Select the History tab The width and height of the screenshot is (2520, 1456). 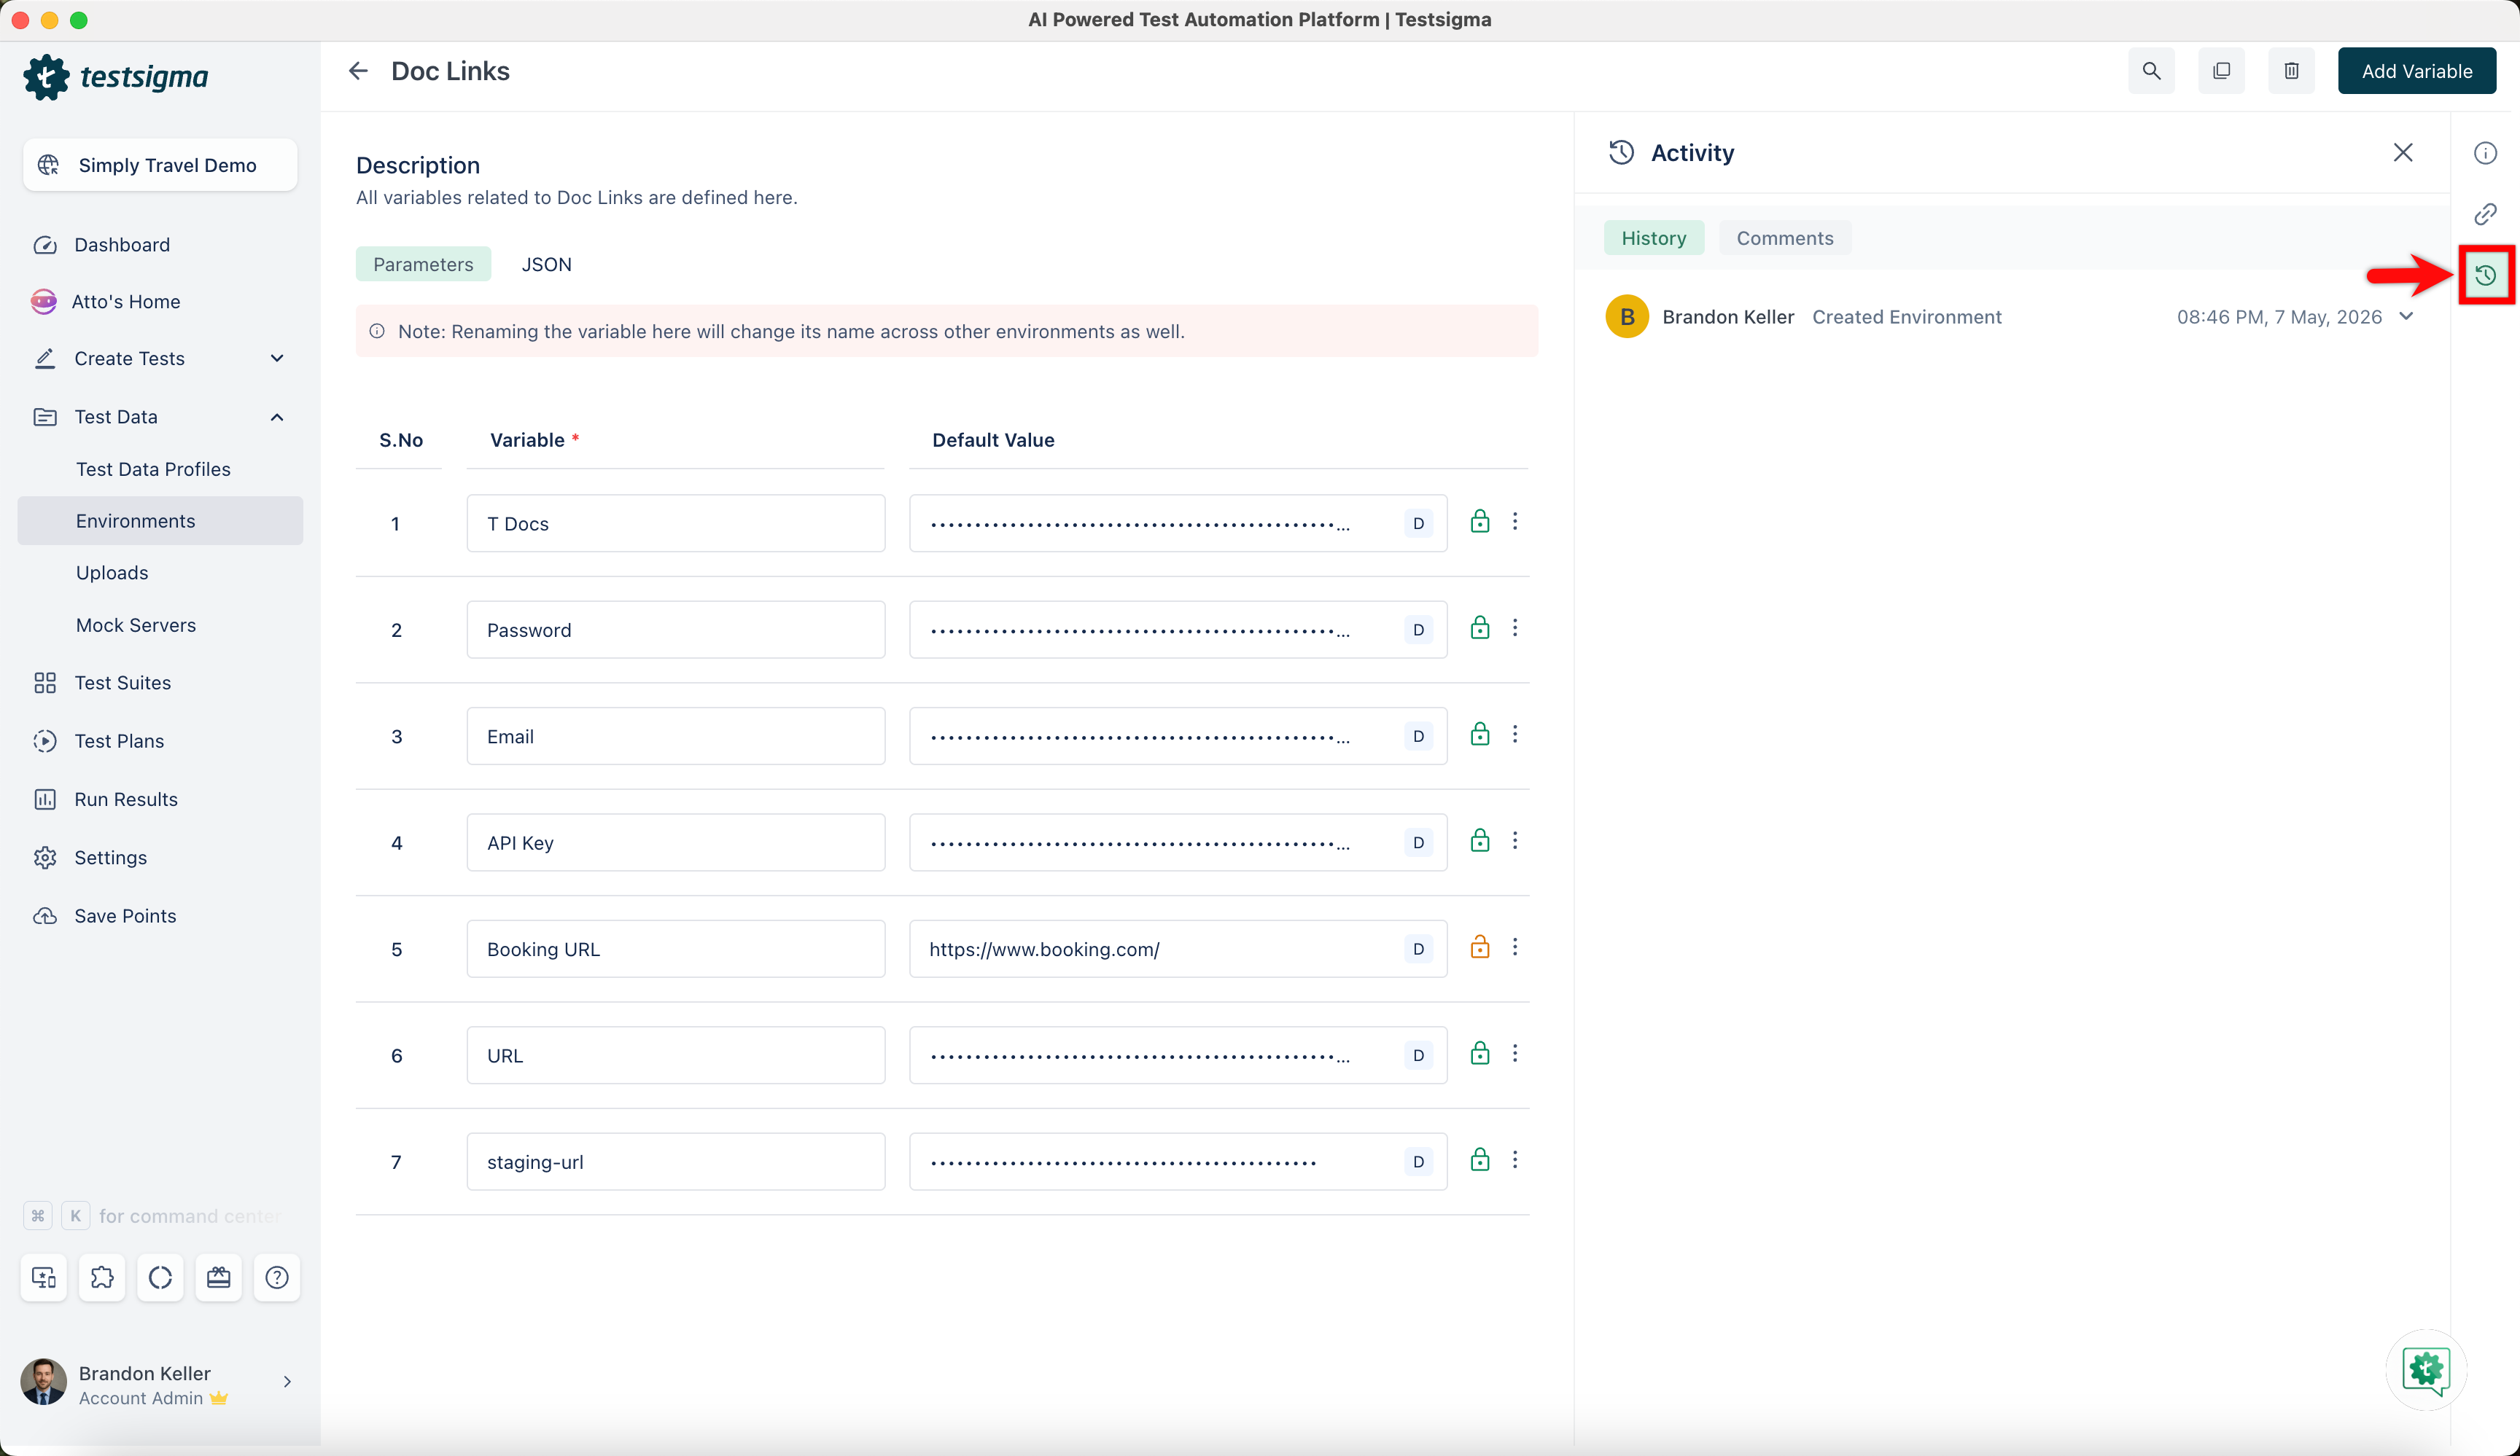(x=1653, y=238)
